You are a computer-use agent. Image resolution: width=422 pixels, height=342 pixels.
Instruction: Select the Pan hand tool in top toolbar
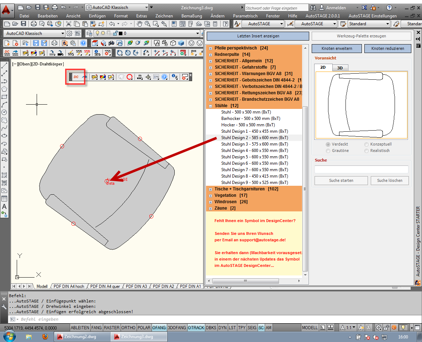click(139, 24)
